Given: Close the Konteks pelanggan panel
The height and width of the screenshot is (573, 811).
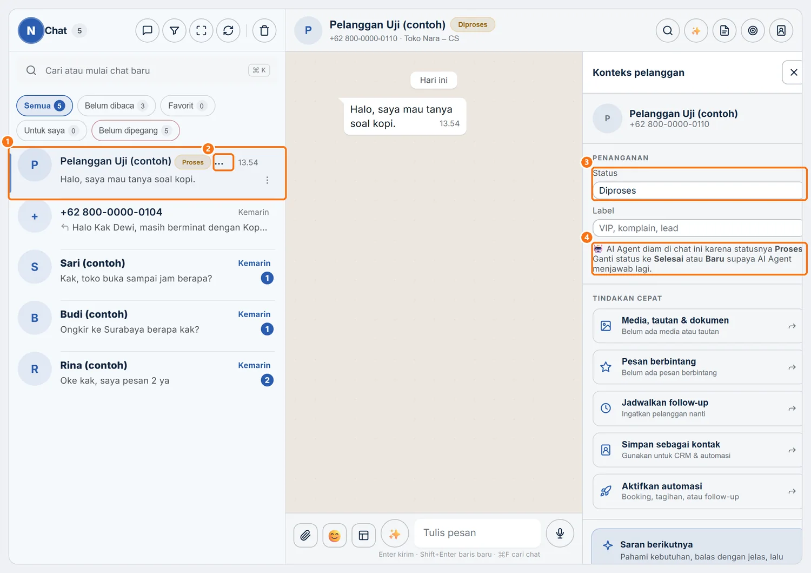Looking at the screenshot, I should coord(793,73).
